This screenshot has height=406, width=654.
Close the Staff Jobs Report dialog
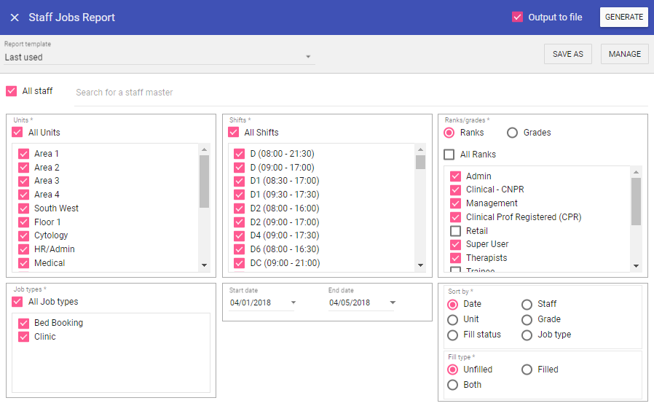tap(15, 17)
